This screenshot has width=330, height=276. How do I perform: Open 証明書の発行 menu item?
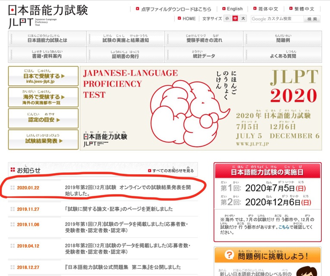point(126,55)
